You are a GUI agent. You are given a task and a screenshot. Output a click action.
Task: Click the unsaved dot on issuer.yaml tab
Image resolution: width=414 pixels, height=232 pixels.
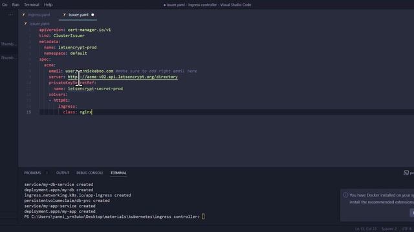[x=93, y=15]
